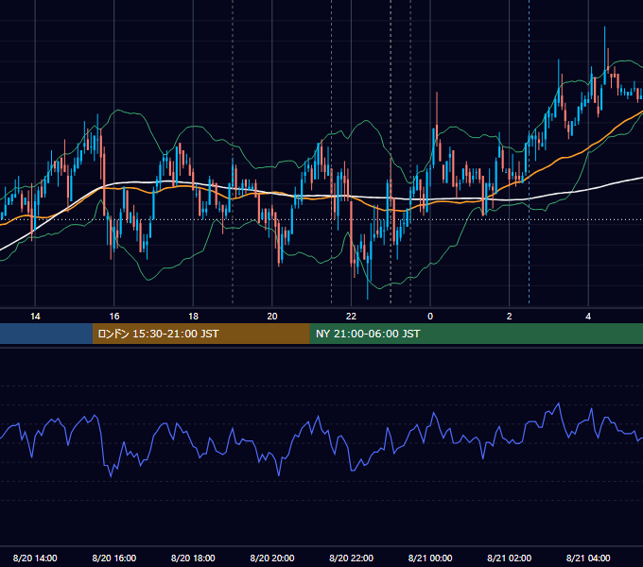Click the blue session bar before ロンドン
This screenshot has width=643, height=567.
point(46,334)
